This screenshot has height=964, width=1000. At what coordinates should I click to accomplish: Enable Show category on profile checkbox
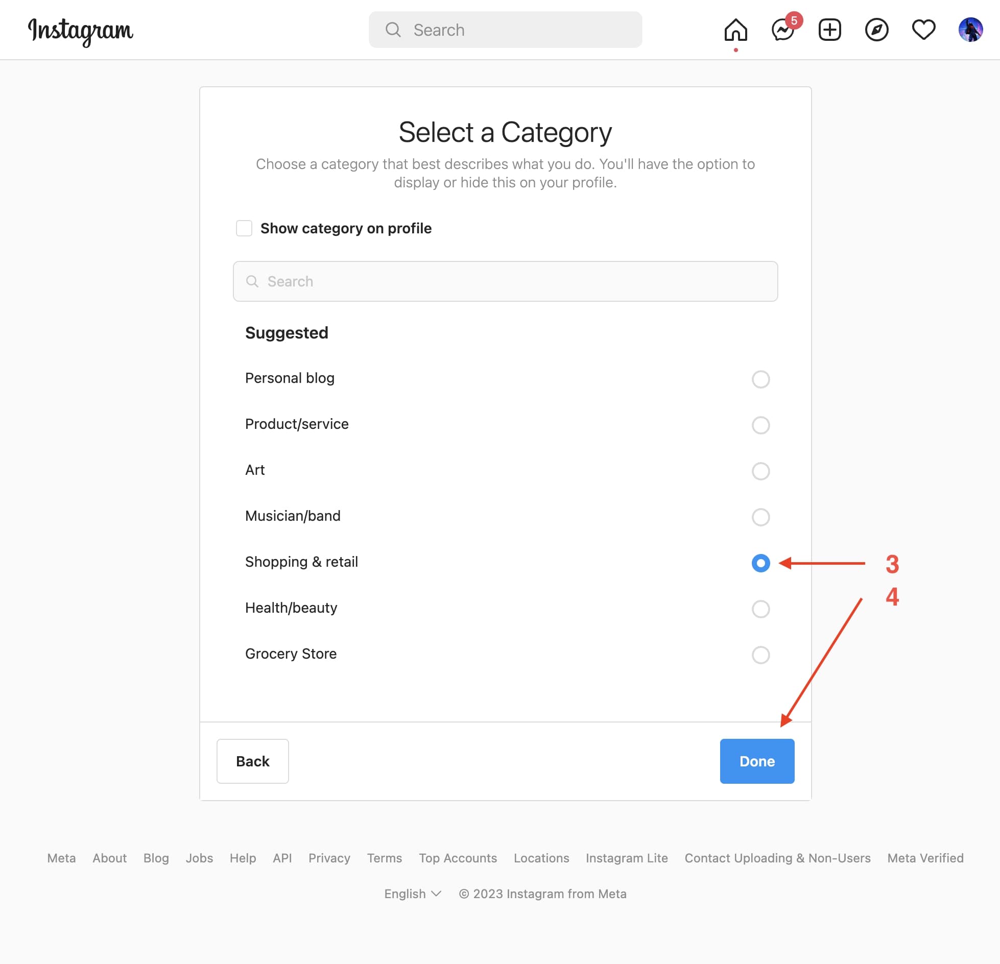[244, 228]
